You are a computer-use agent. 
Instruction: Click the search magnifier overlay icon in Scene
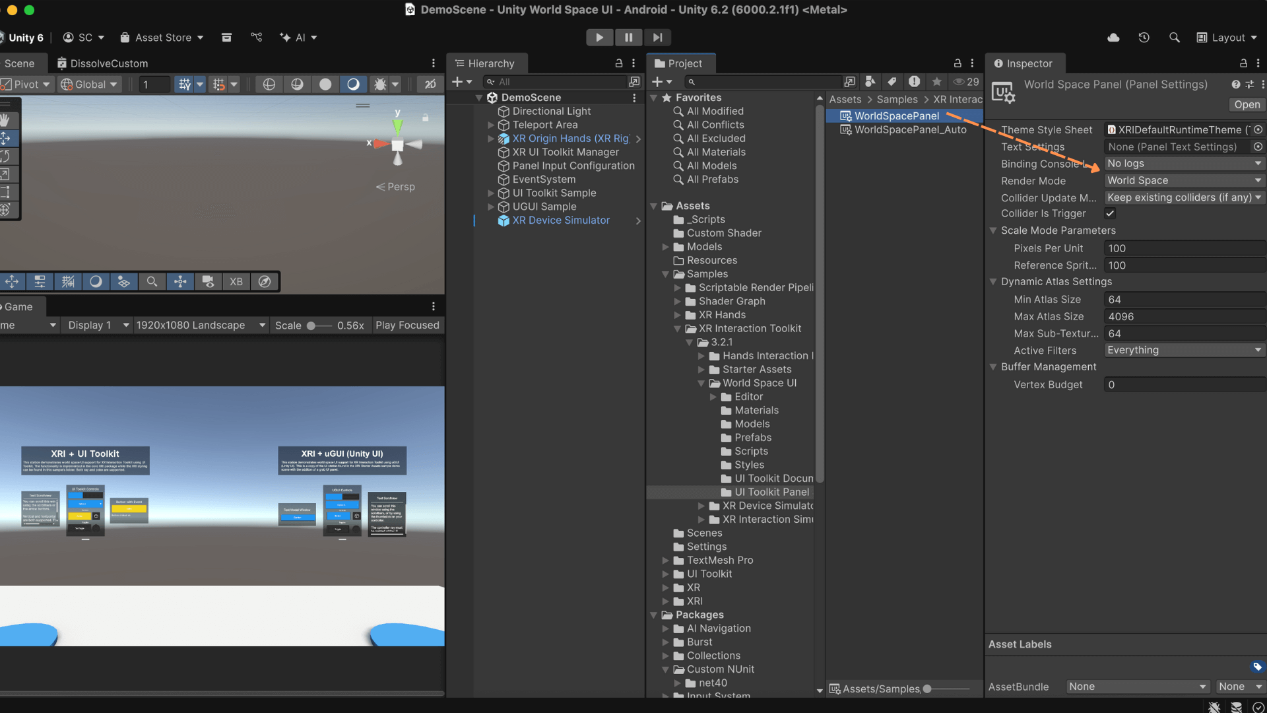pyautogui.click(x=152, y=282)
